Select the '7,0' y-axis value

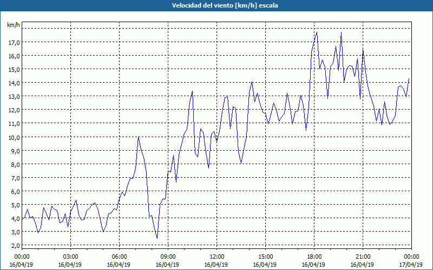(16, 178)
